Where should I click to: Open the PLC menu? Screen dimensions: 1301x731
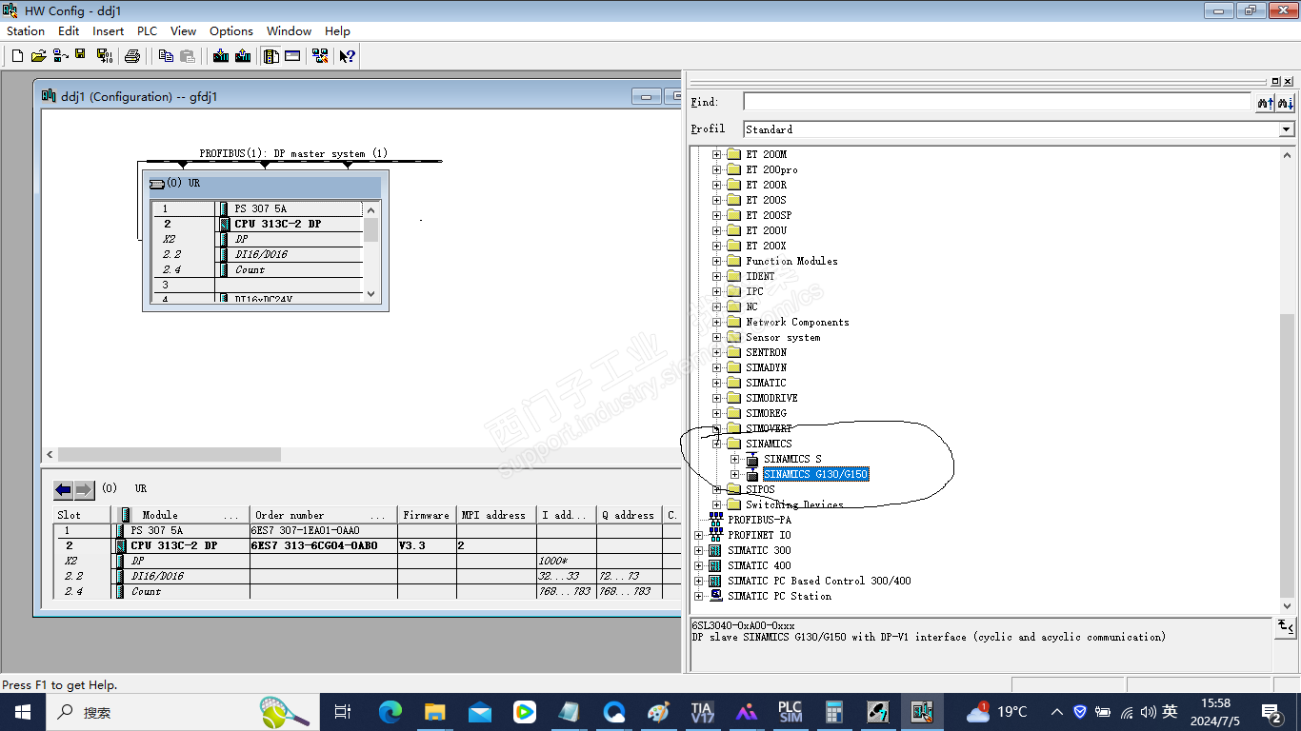(x=147, y=30)
